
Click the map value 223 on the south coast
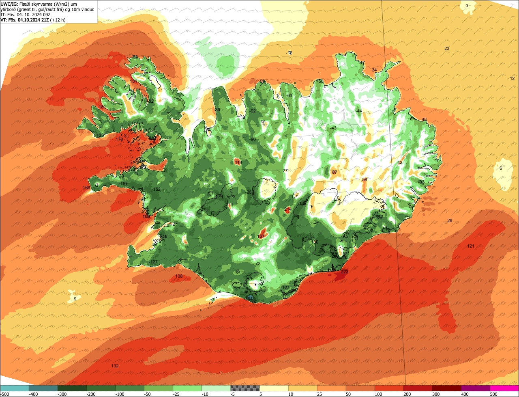pyautogui.click(x=345, y=272)
